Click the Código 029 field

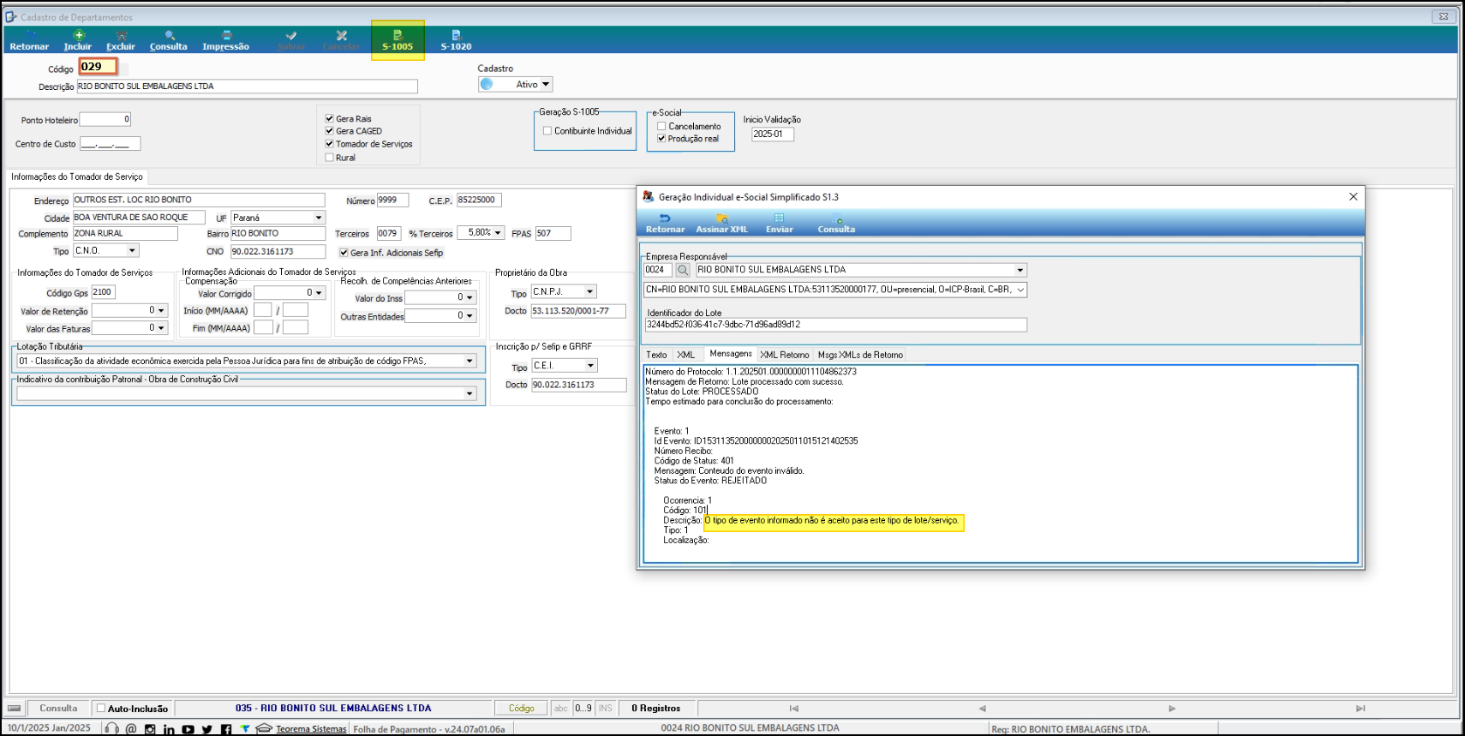point(98,67)
